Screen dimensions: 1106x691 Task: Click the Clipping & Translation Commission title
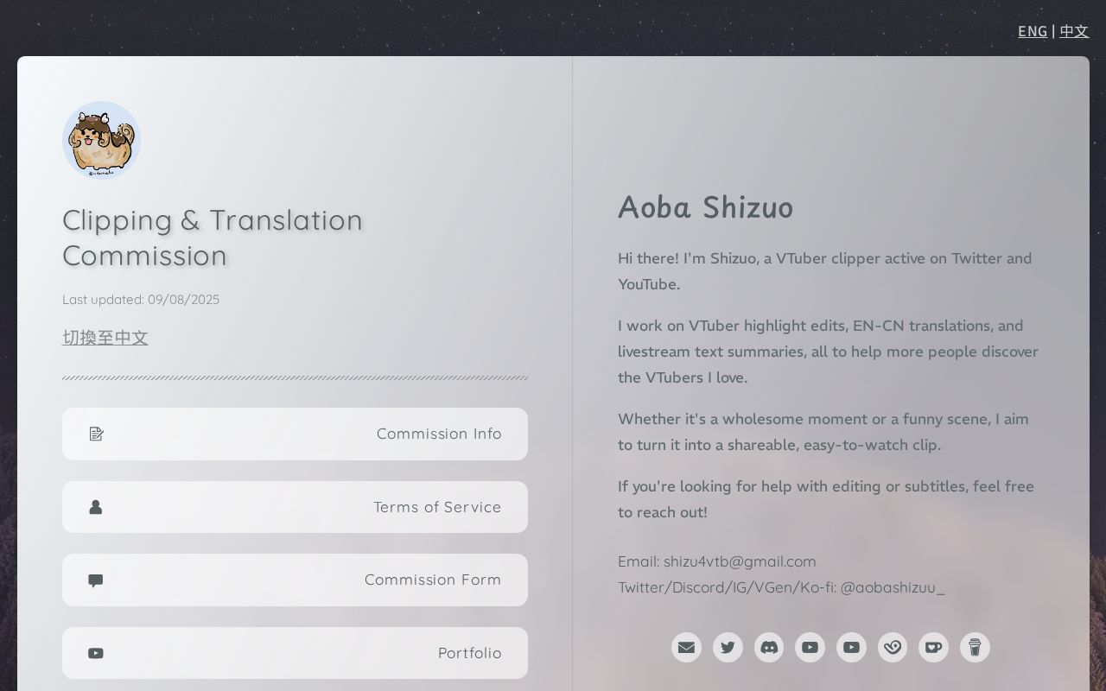pyautogui.click(x=213, y=238)
